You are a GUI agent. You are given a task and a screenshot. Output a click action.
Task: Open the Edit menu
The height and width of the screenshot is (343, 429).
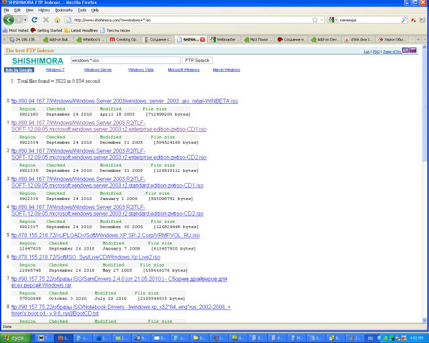[17, 10]
